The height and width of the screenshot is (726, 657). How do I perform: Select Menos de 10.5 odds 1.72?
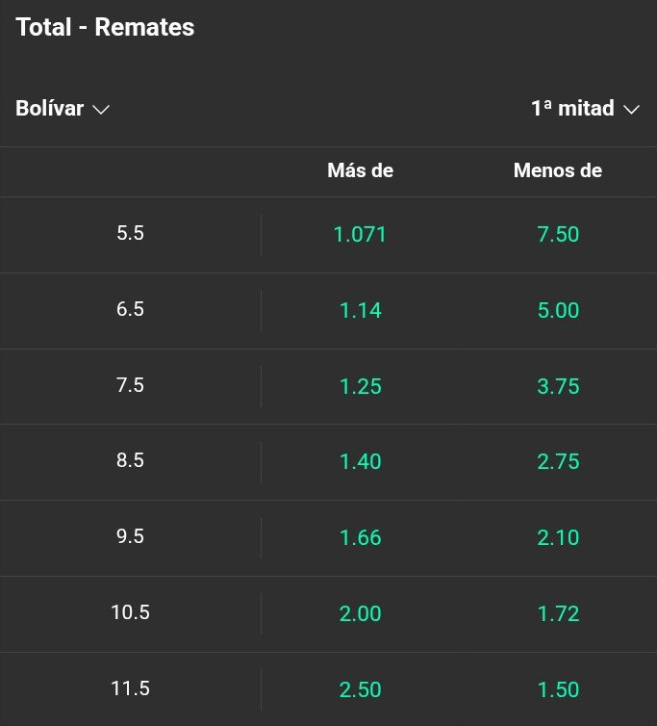coord(558,613)
